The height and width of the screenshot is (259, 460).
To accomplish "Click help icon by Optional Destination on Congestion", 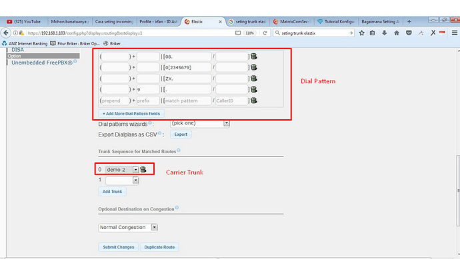I will point(177,208).
